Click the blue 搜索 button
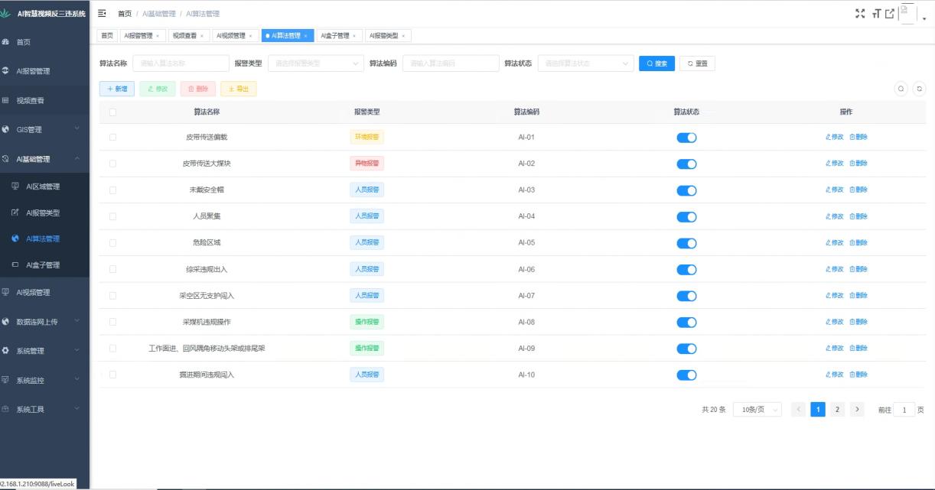The height and width of the screenshot is (490, 935). point(656,63)
